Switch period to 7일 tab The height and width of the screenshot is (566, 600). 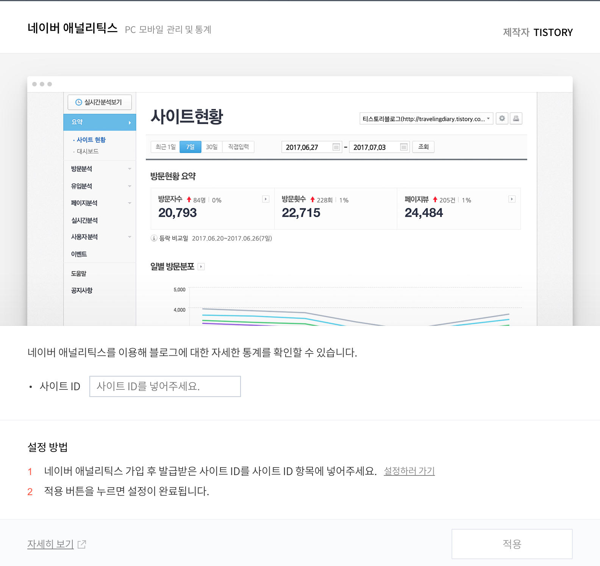[x=191, y=147]
